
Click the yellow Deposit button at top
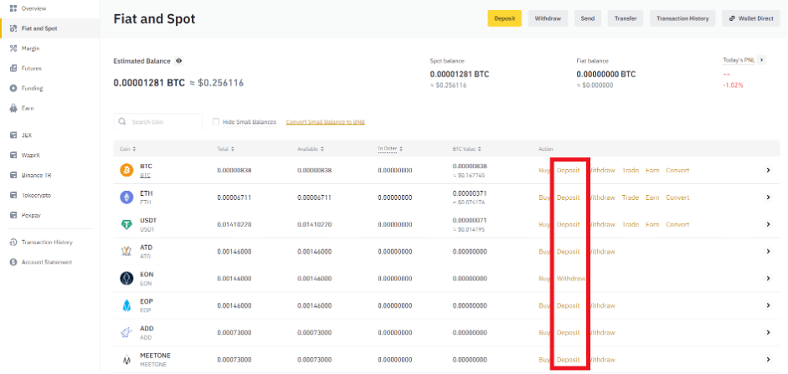[505, 18]
